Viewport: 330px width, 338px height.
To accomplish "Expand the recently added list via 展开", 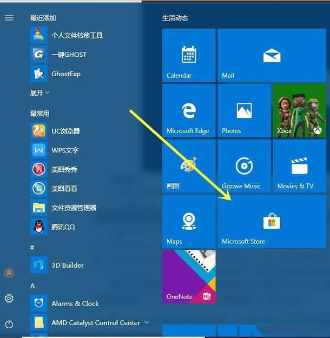I will [40, 93].
